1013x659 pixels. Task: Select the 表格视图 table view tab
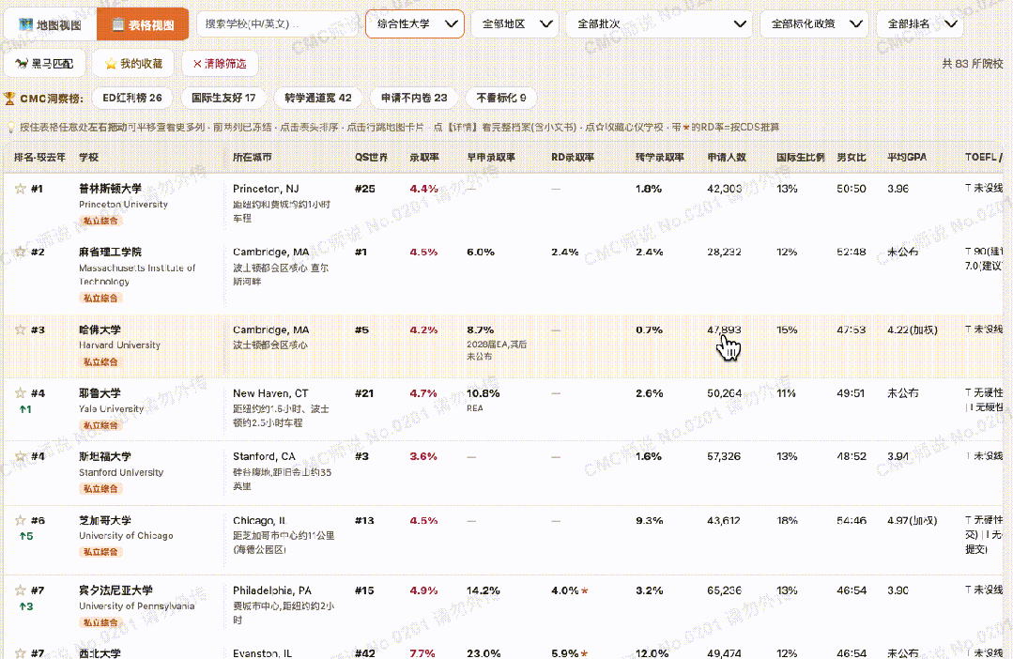143,24
